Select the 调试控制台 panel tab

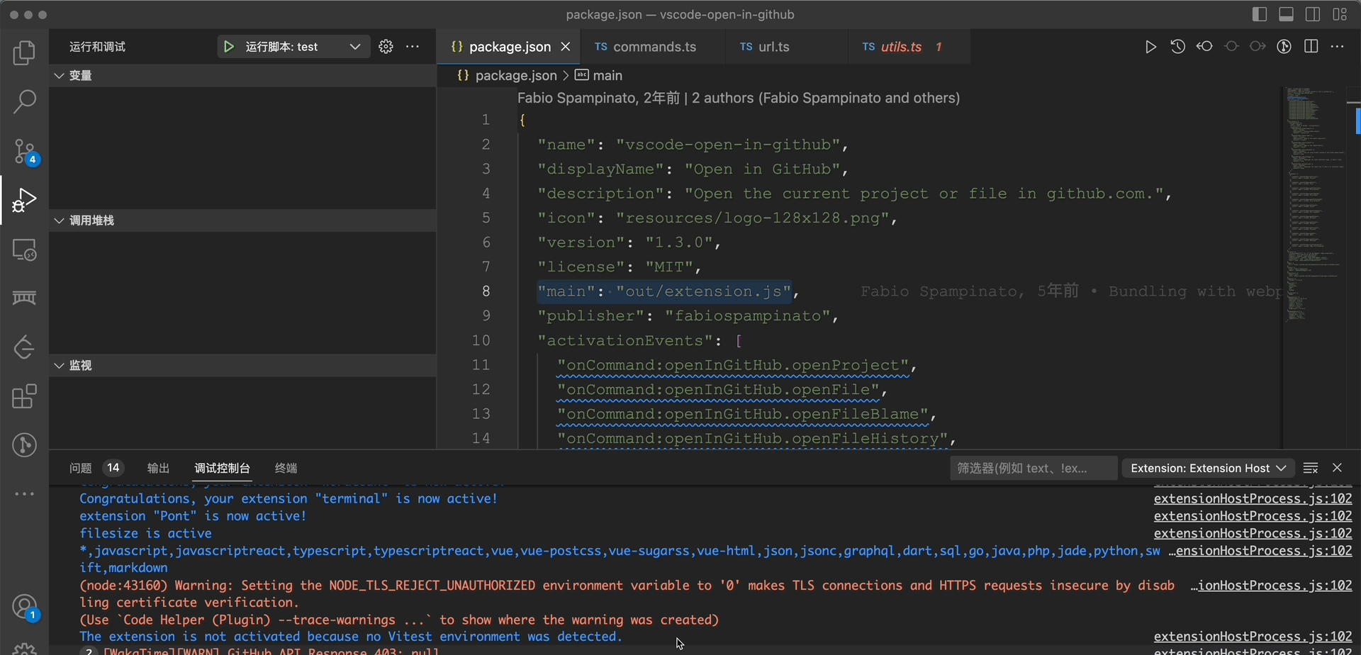(223, 468)
